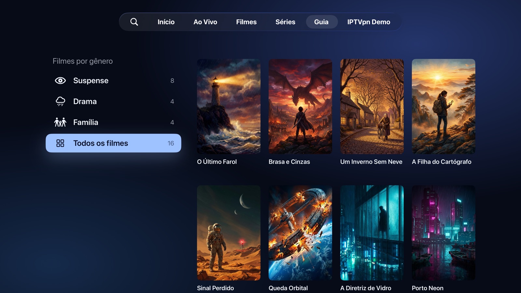
Task: Open A Filha do Cartógrafo poster
Action: 444,106
